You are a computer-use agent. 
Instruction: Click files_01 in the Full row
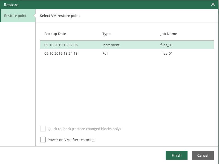(166, 53)
